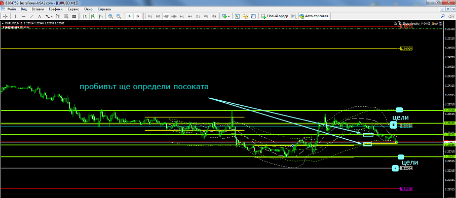Image resolution: width=456 pixels, height=198 pixels.
Task: Open the Сервис menu
Action: [x=73, y=9]
